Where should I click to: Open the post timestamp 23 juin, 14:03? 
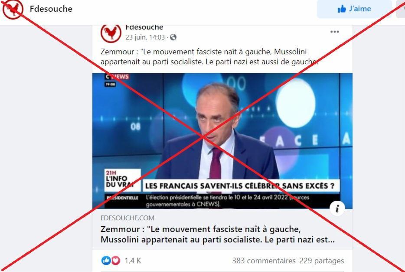tap(145, 37)
